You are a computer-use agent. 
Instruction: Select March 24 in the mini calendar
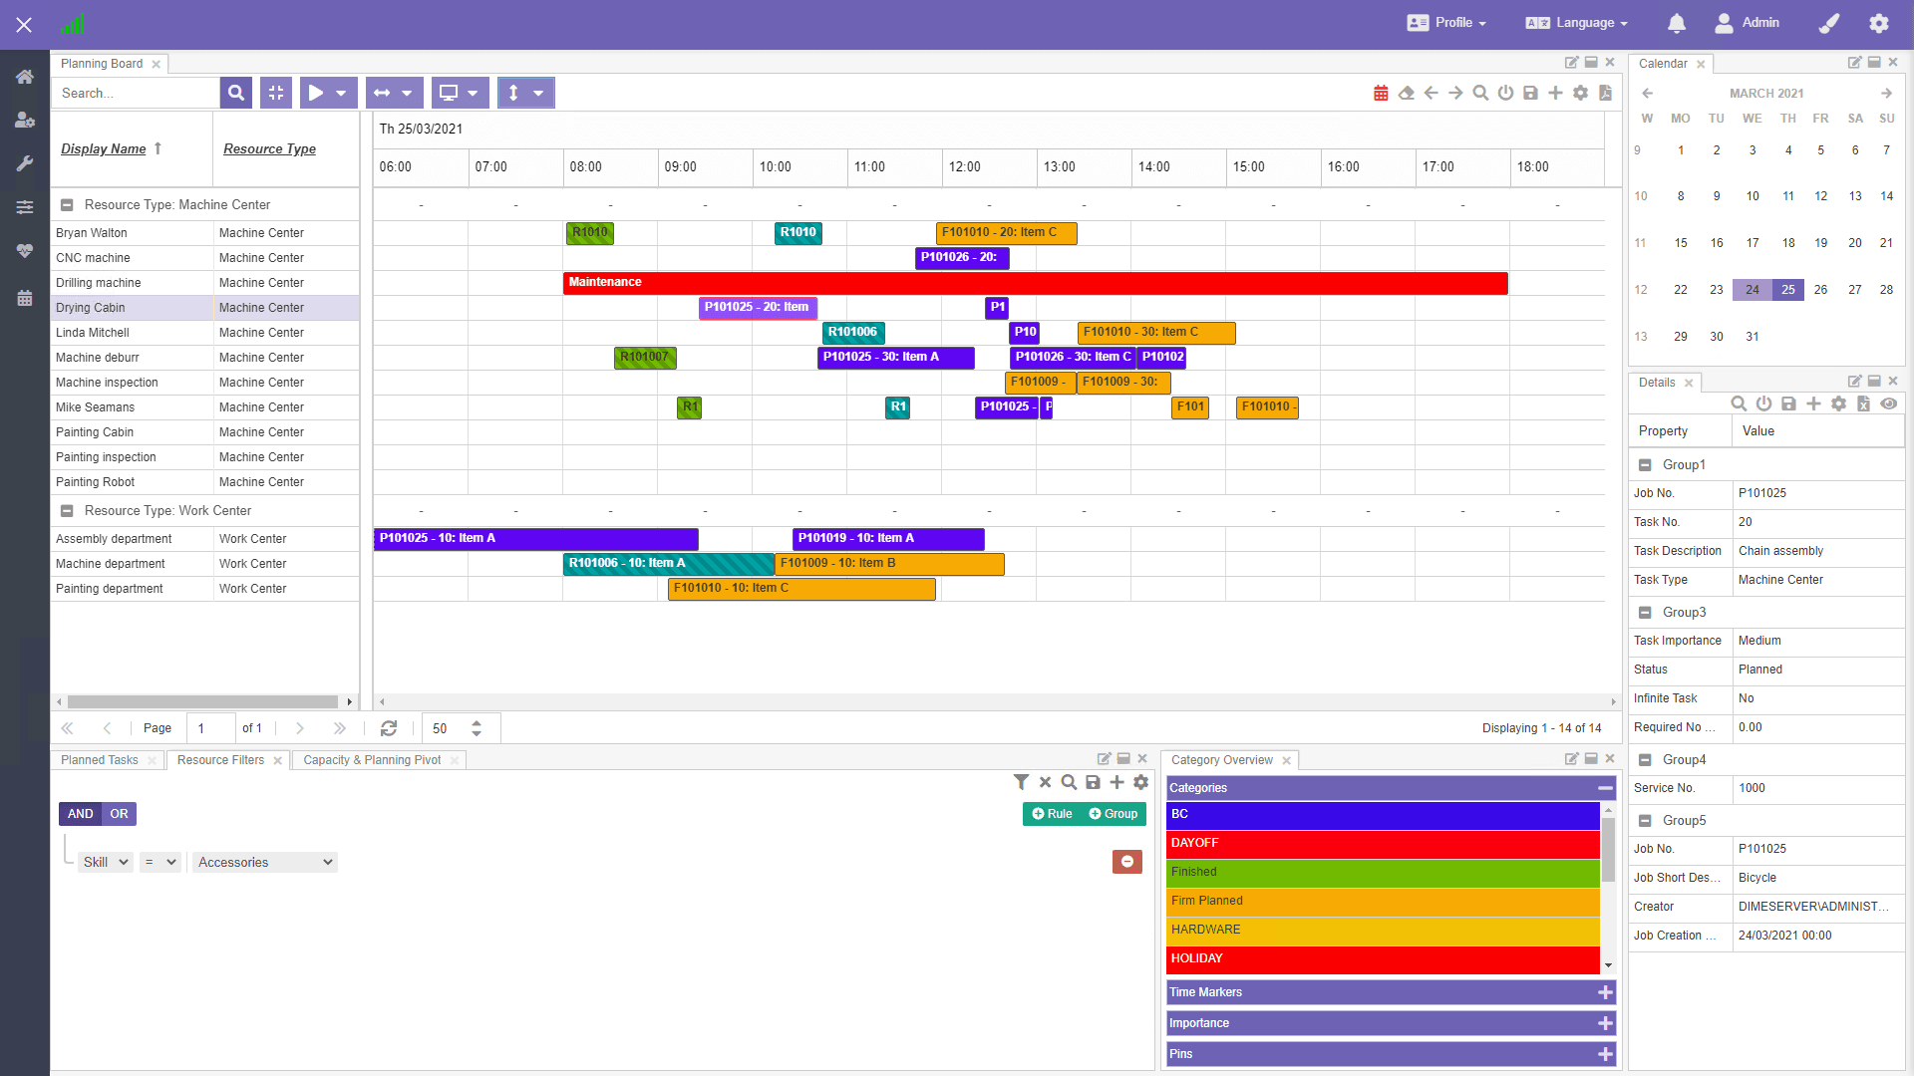pos(1753,290)
